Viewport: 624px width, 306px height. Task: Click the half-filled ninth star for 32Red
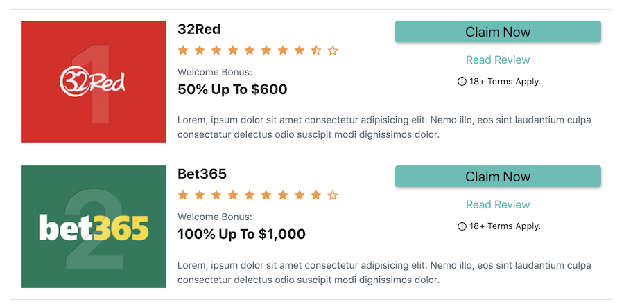point(316,51)
